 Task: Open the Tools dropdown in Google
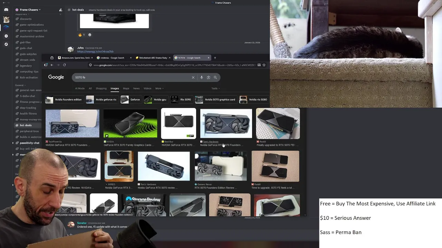[215, 88]
